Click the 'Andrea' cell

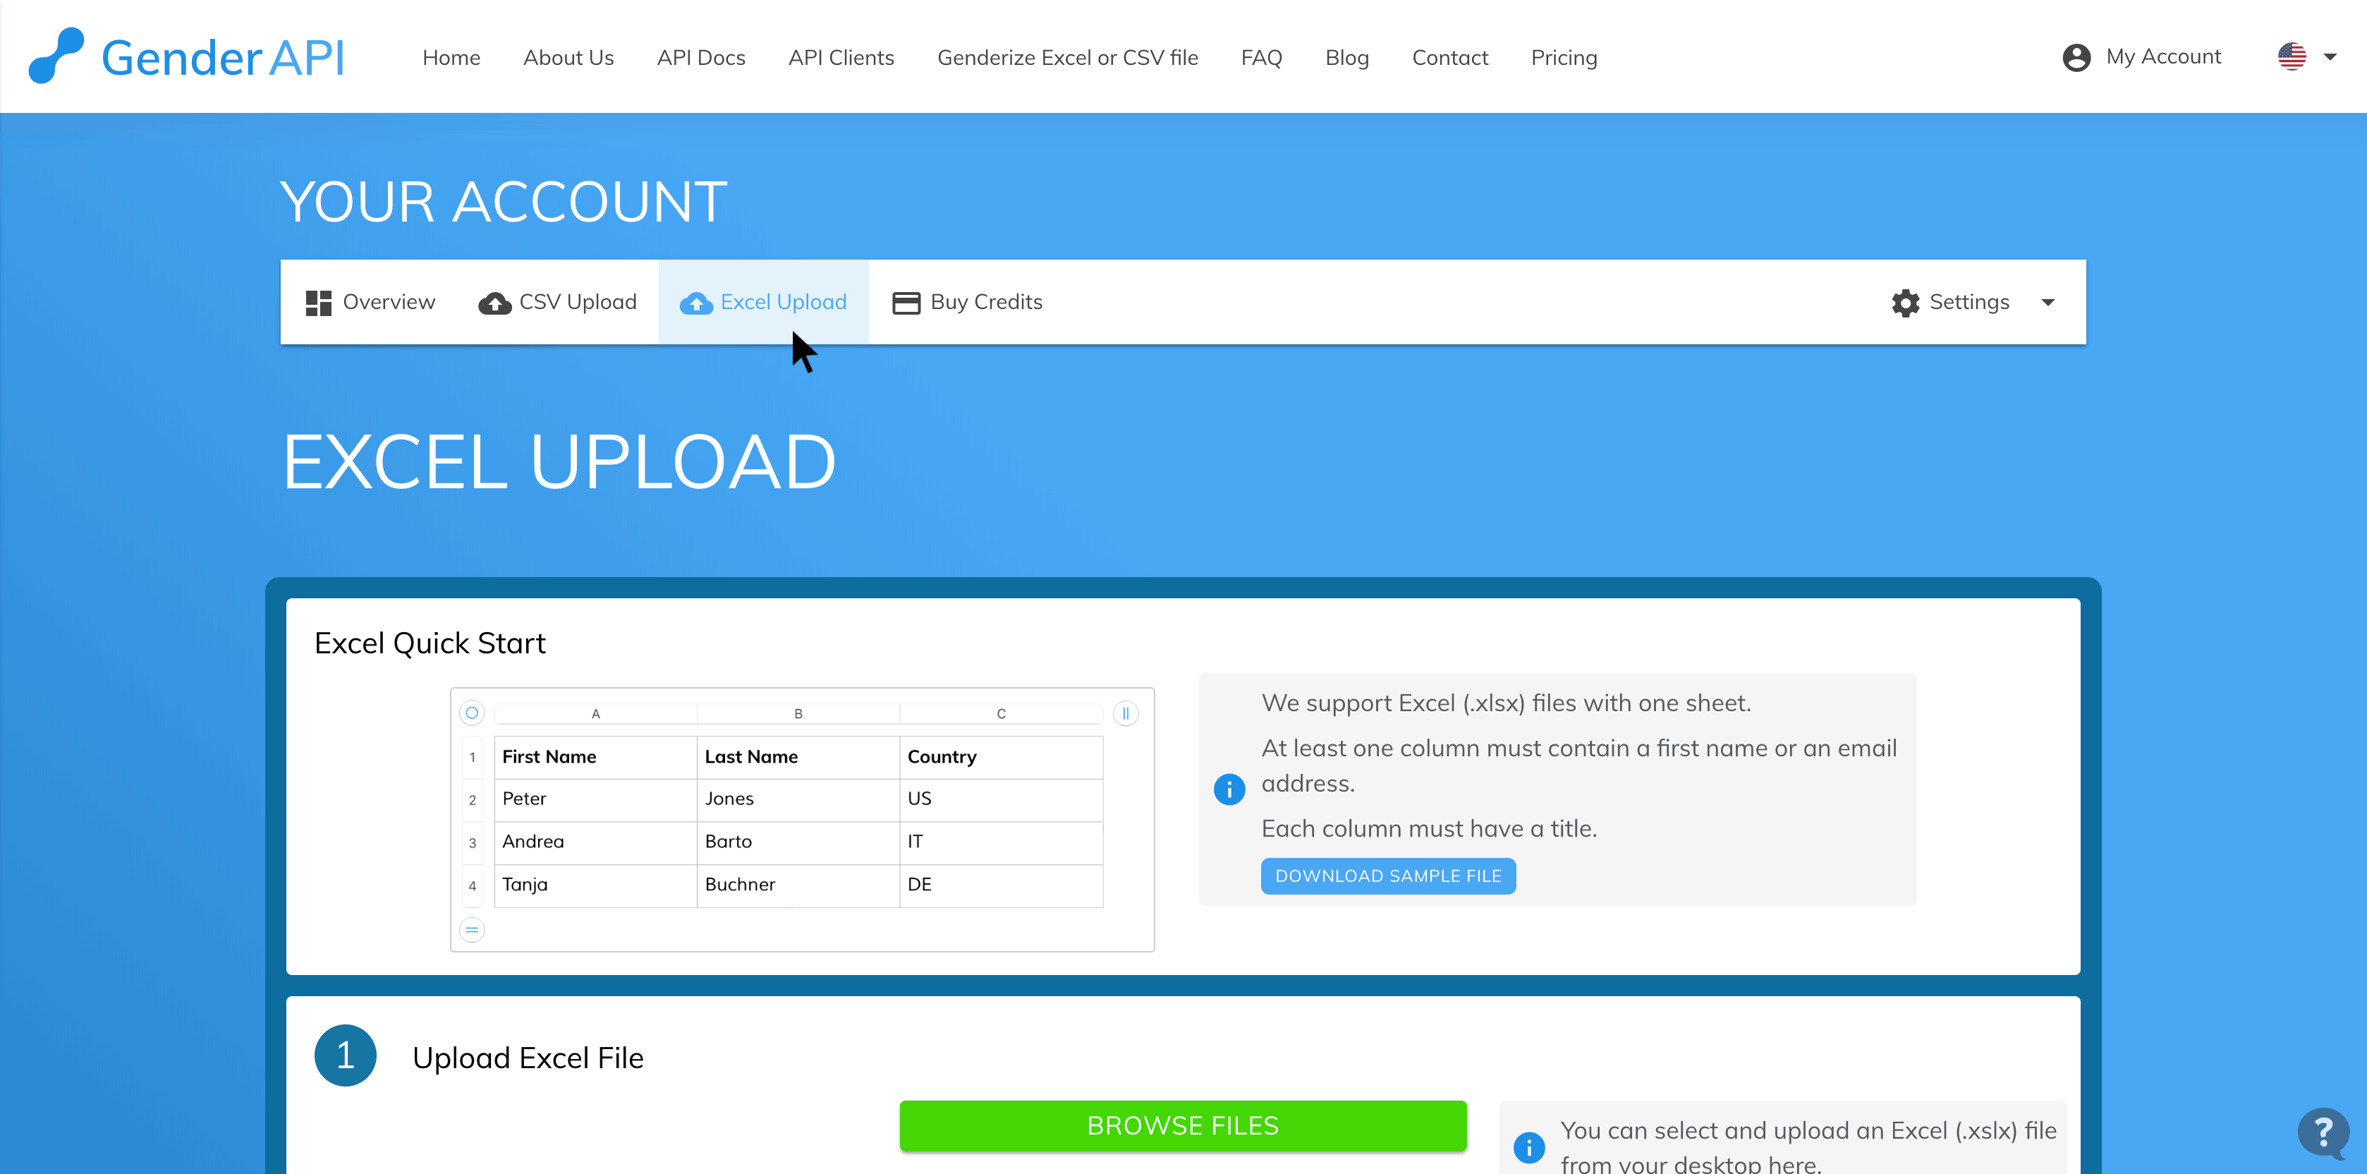pyautogui.click(x=595, y=842)
